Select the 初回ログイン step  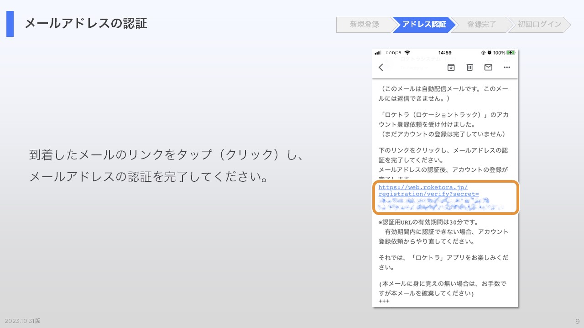pos(539,25)
